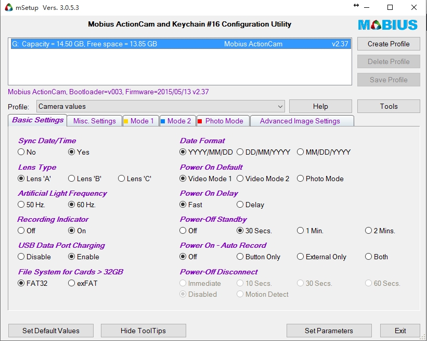Click Set Default Values button
This screenshot has width=427, height=341.
[51, 331]
